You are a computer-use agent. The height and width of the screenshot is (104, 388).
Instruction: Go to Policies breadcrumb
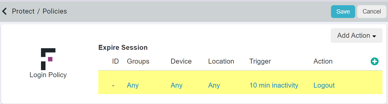(x=55, y=11)
